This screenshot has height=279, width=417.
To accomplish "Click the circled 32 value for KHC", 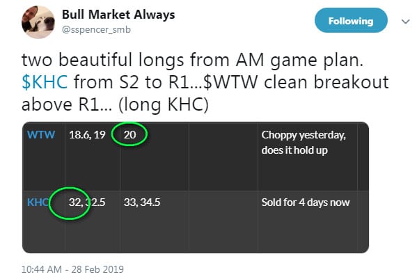I will click(74, 202).
